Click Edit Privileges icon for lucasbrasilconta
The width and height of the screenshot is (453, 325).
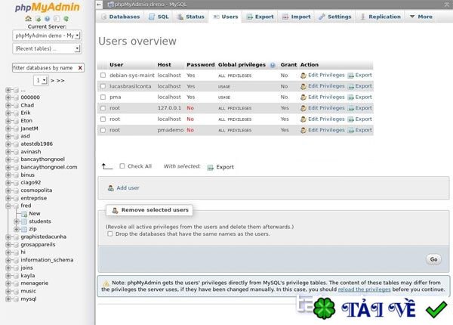(x=304, y=86)
